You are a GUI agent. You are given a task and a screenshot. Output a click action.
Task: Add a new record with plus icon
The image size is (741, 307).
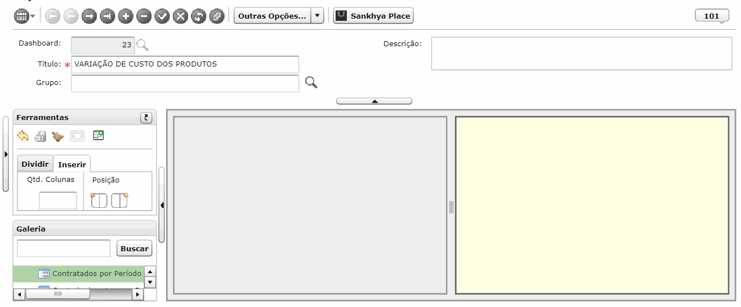[126, 16]
